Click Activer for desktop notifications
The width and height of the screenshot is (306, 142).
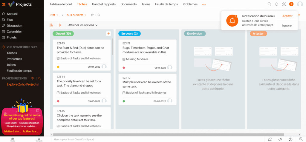click(x=287, y=16)
